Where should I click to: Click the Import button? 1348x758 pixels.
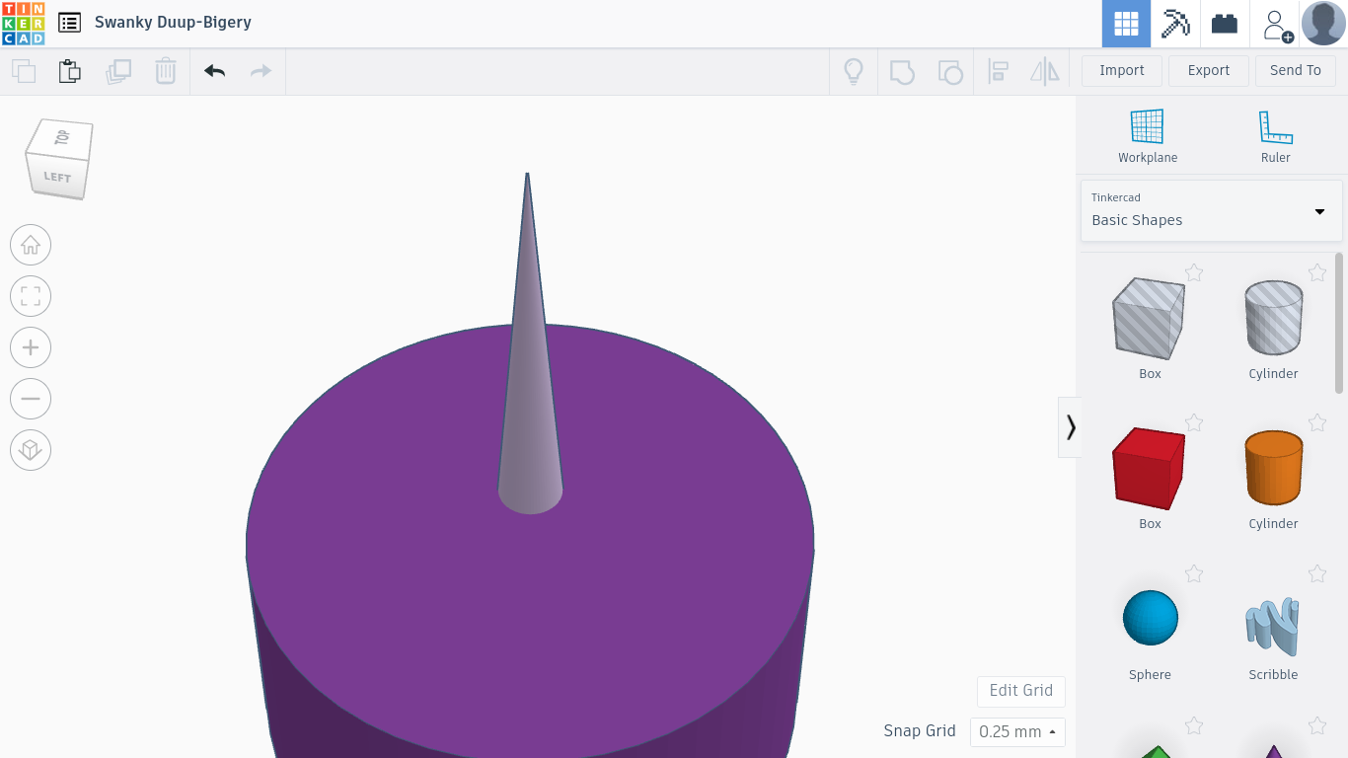pyautogui.click(x=1121, y=70)
